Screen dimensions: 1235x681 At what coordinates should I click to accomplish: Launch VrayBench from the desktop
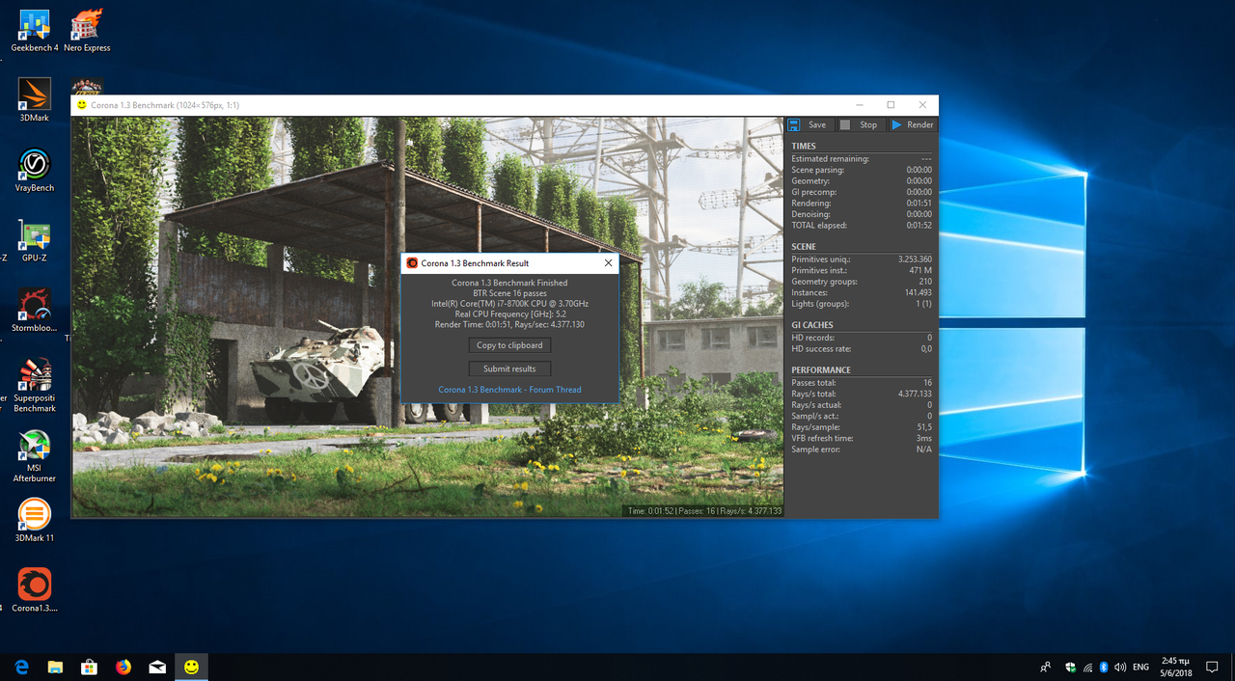point(35,171)
